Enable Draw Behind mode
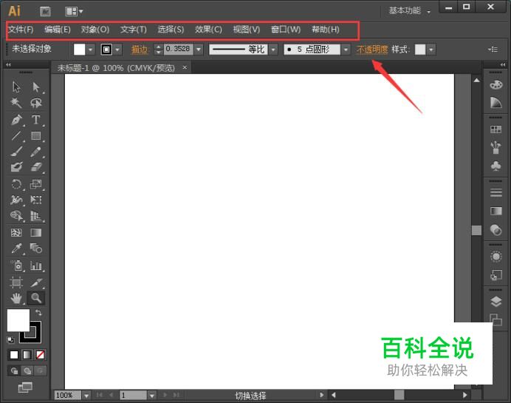Screen dimensions: 511x403 pyautogui.click(x=27, y=370)
